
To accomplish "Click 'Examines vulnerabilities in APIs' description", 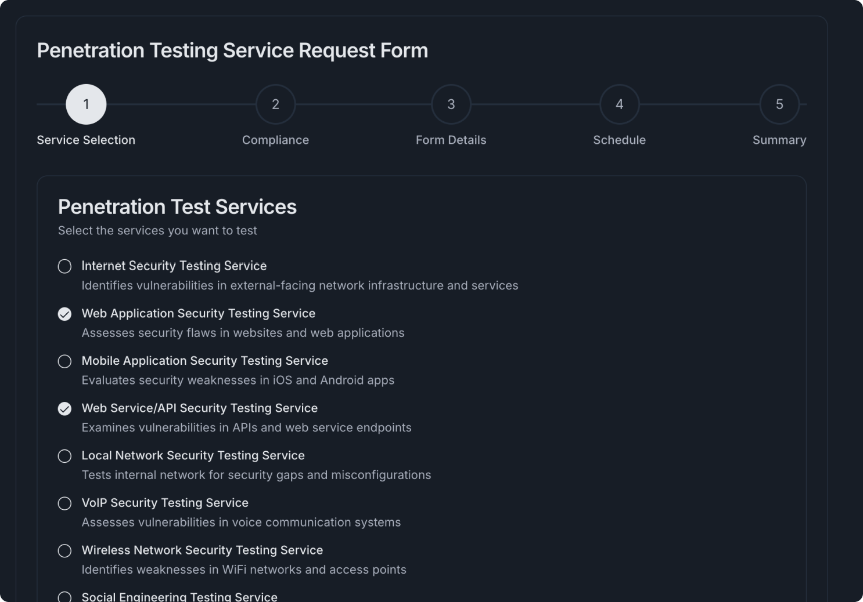I will (246, 427).
